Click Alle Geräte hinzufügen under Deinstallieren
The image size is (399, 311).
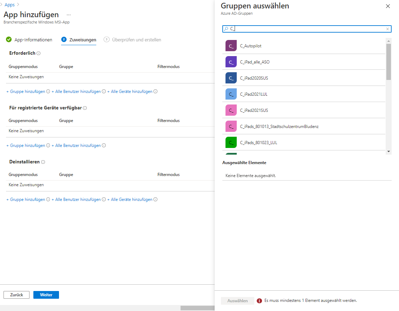[x=132, y=200]
